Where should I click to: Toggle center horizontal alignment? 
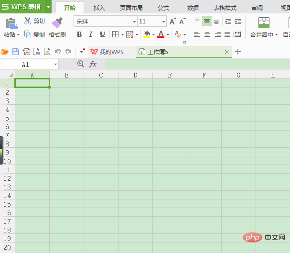click(207, 34)
